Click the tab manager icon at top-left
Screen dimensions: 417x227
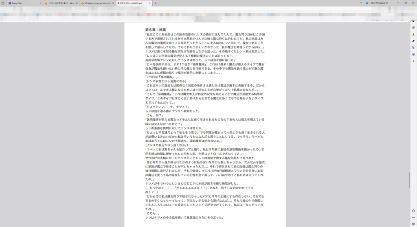click(3, 3)
